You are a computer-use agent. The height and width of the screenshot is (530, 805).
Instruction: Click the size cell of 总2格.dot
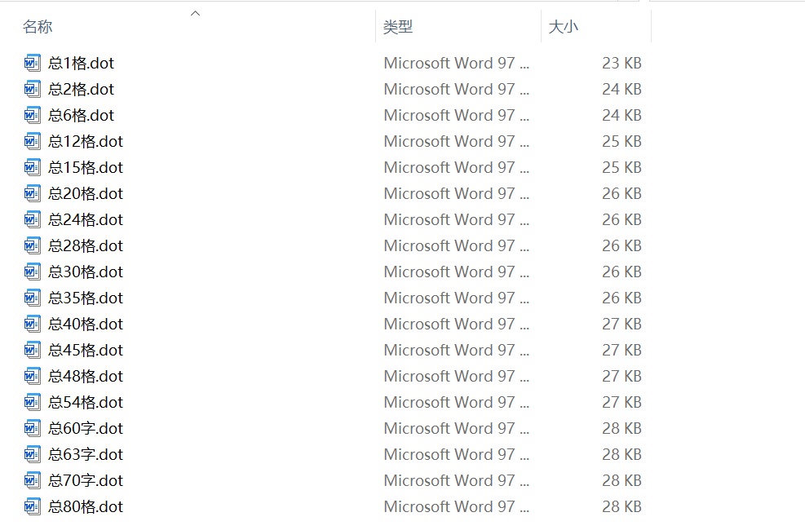point(621,89)
